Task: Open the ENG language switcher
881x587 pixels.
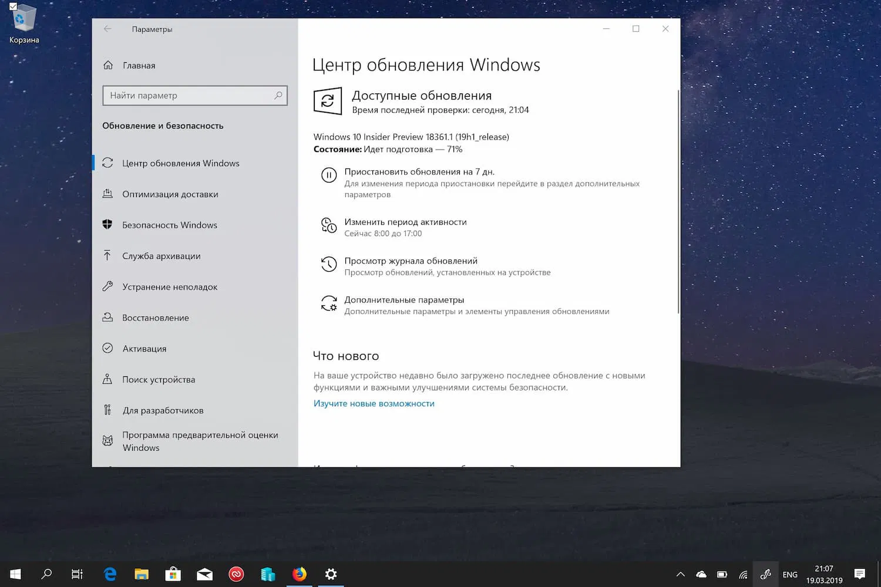Action: point(790,574)
